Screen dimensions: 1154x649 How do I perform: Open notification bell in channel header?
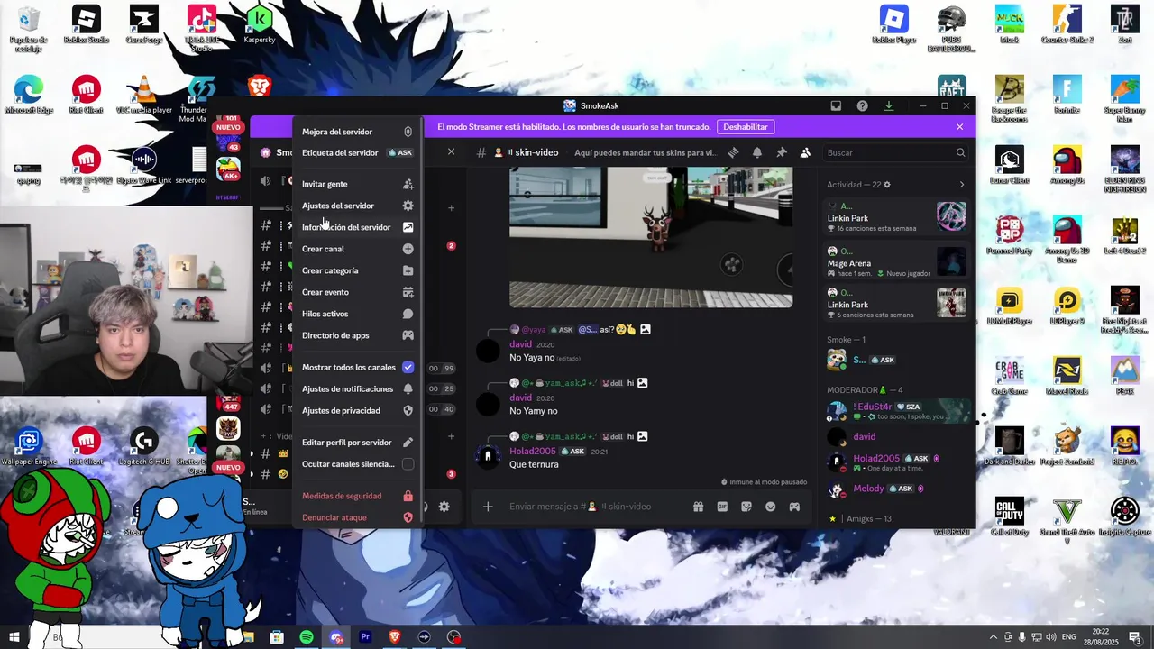tap(757, 153)
